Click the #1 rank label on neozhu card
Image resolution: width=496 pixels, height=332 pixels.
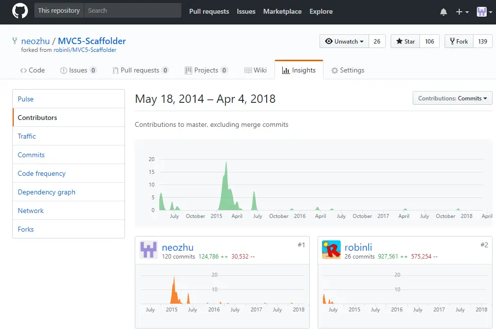click(301, 245)
